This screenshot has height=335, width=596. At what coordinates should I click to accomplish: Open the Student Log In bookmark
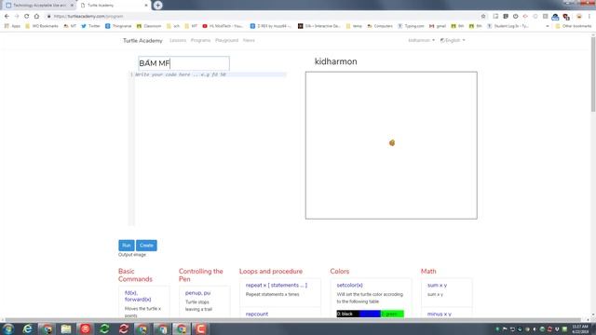pos(508,26)
